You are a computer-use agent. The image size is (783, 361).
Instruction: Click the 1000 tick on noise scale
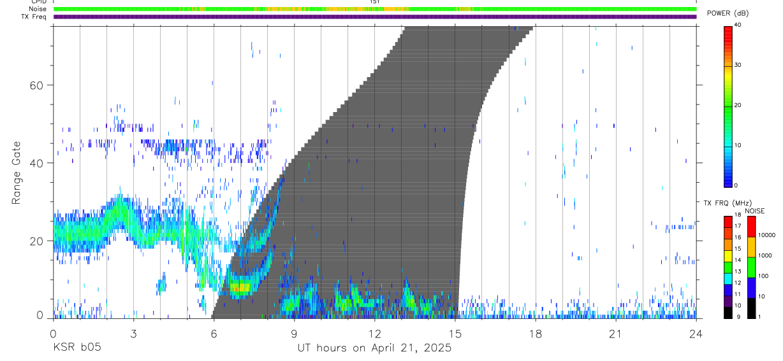(765, 255)
